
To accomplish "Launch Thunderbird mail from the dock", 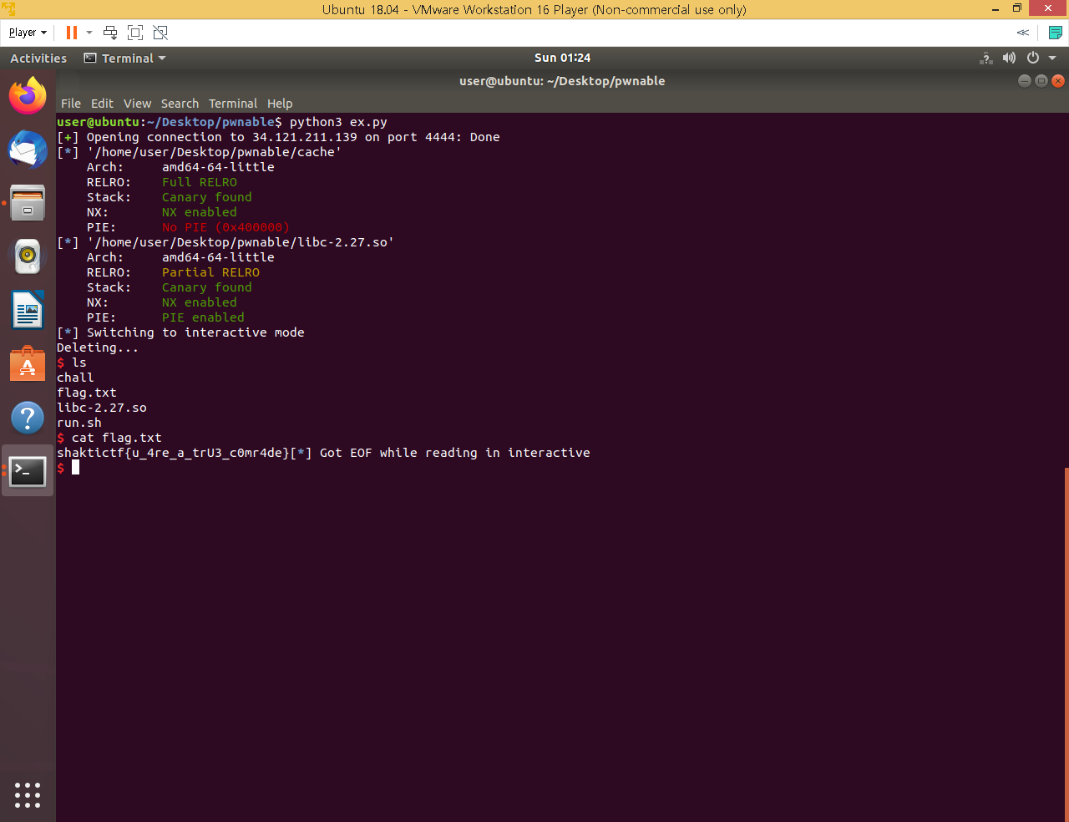I will [28, 150].
